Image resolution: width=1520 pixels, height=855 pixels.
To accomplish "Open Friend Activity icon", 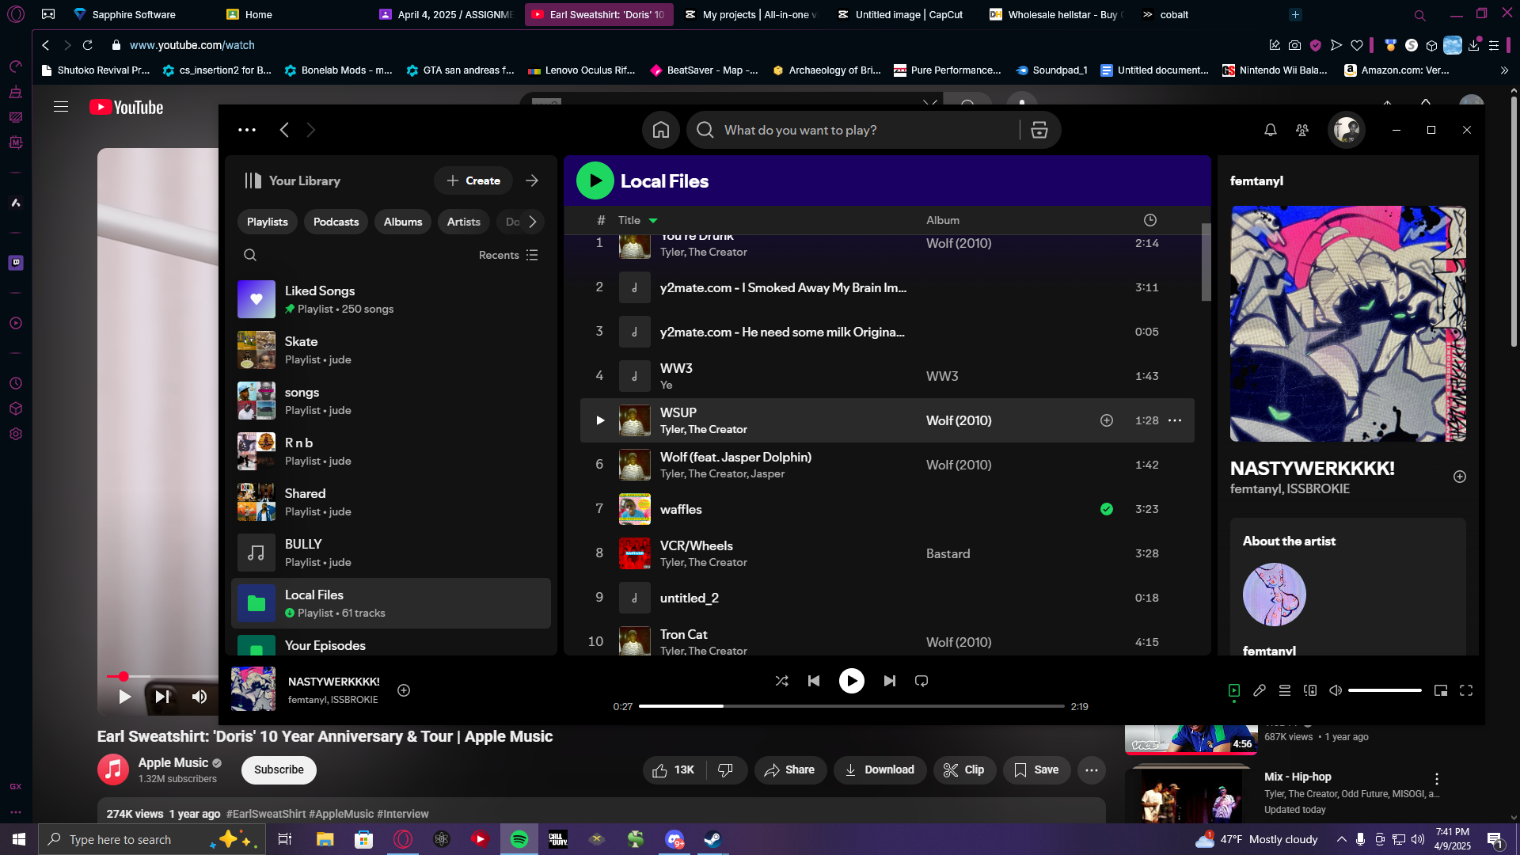I will [1302, 130].
